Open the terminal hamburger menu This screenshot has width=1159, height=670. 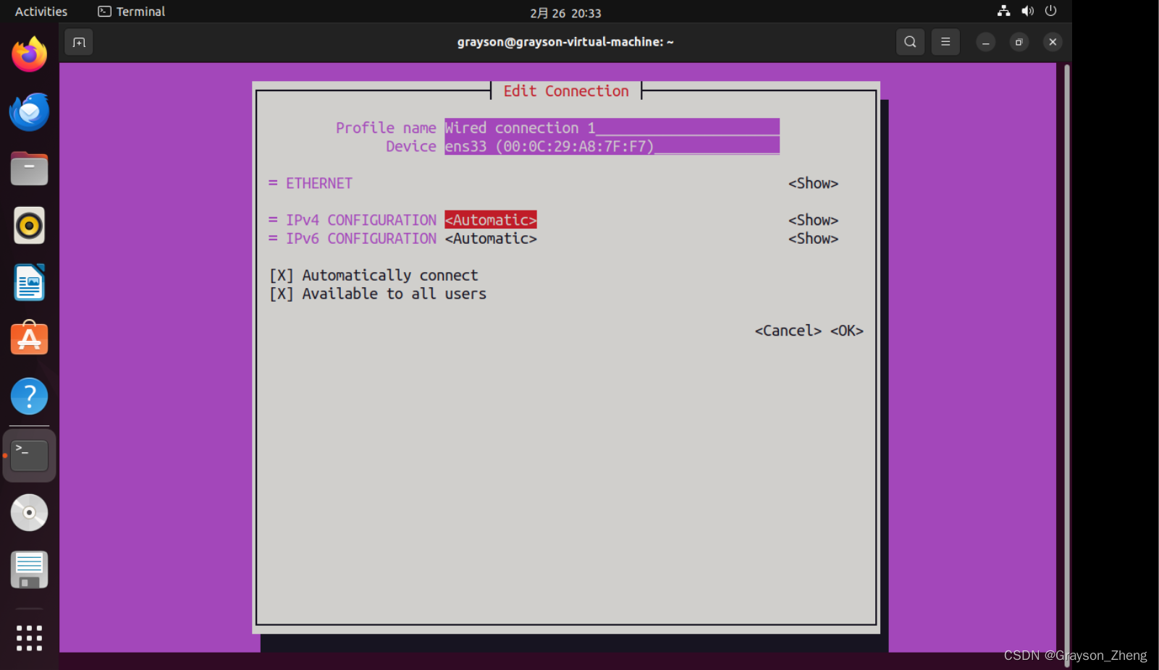point(945,42)
